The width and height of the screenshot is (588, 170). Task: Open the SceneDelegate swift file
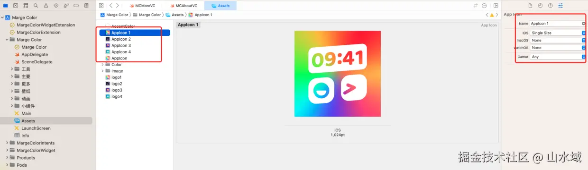click(37, 62)
